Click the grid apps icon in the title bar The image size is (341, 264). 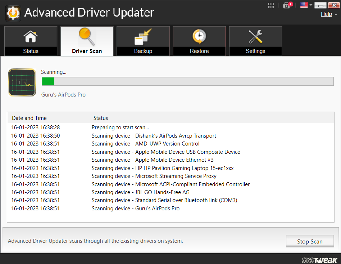click(271, 5)
